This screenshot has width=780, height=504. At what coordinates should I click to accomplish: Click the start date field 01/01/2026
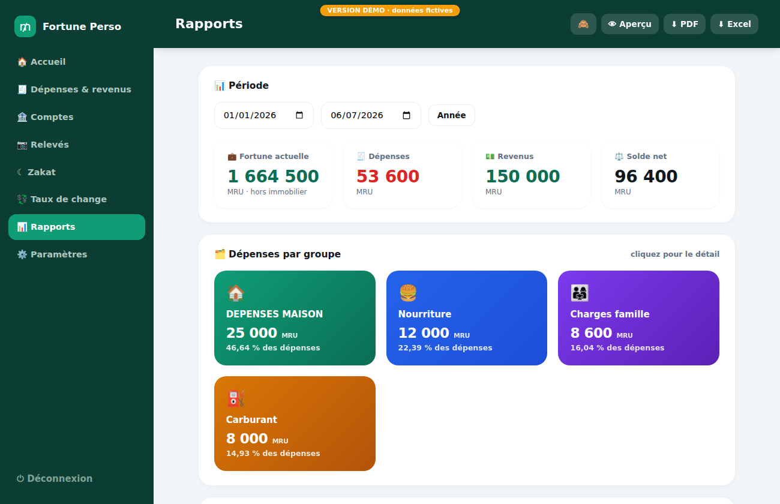pyautogui.click(x=264, y=115)
